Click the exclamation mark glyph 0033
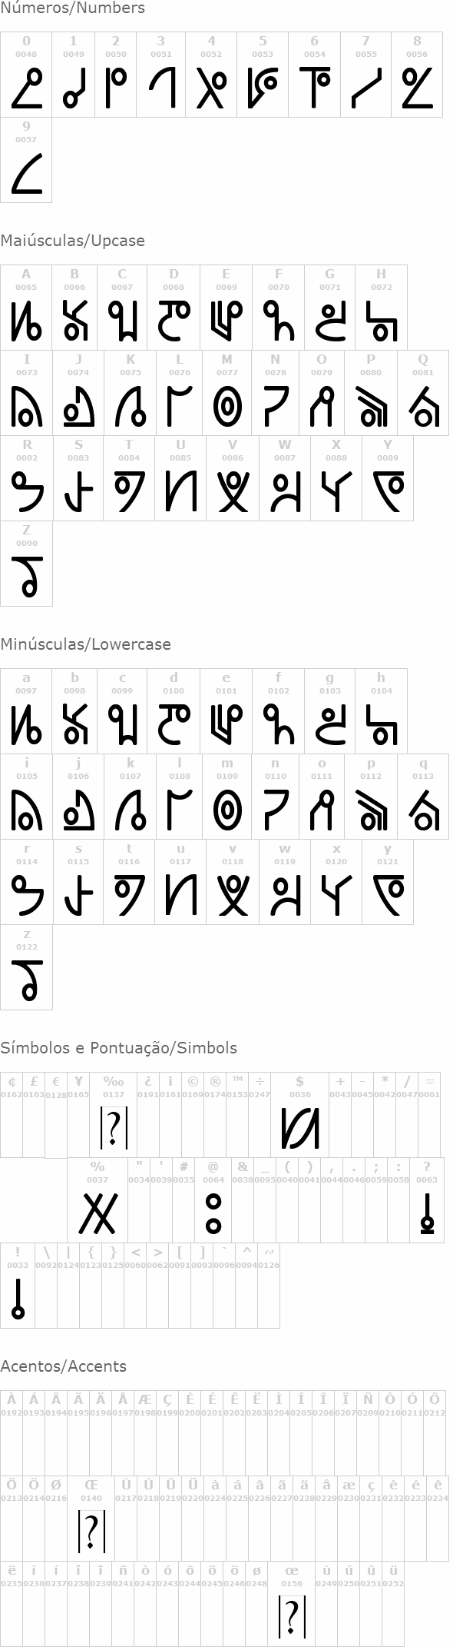Image resolution: width=453 pixels, height=1647 pixels. point(18,1286)
